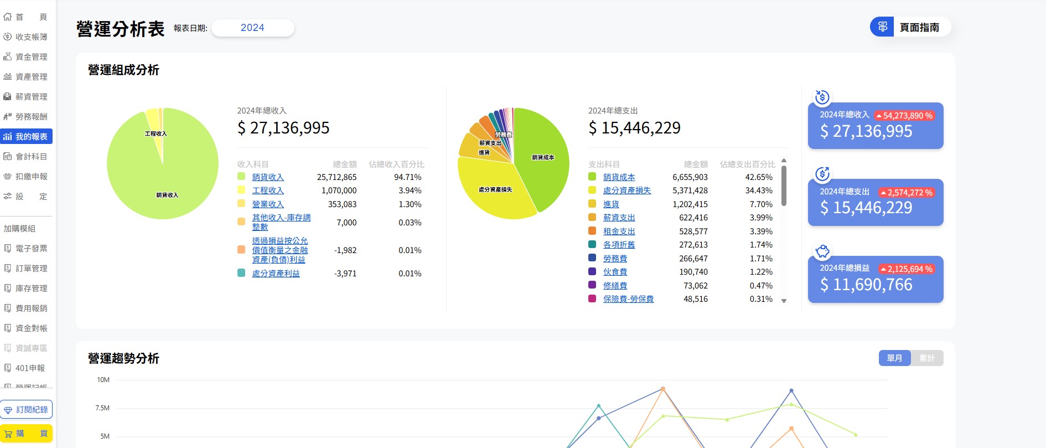This screenshot has width=1046, height=448.
Task: Click the 勞務報酬 sidebar icon
Action: (x=7, y=117)
